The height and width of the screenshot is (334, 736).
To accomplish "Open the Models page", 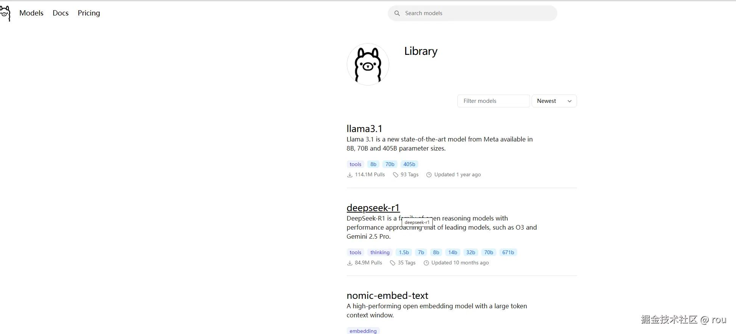I will [31, 13].
